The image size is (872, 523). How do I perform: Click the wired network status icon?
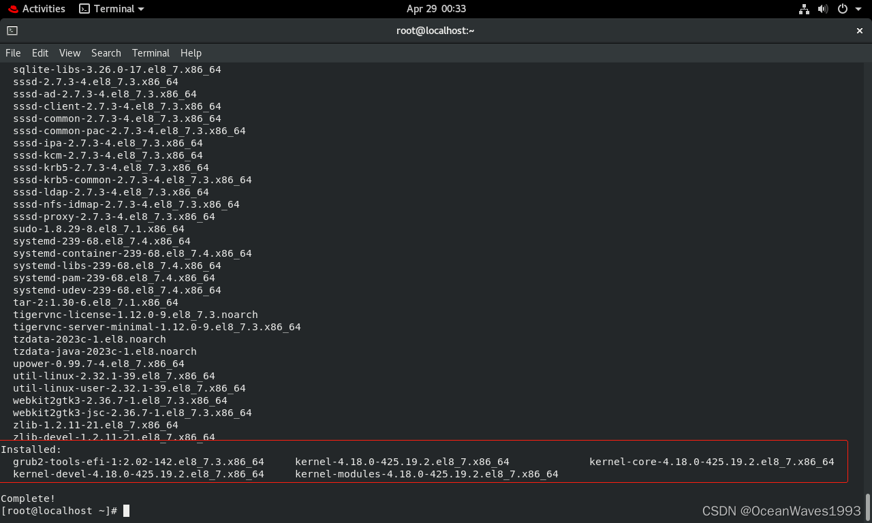(805, 9)
